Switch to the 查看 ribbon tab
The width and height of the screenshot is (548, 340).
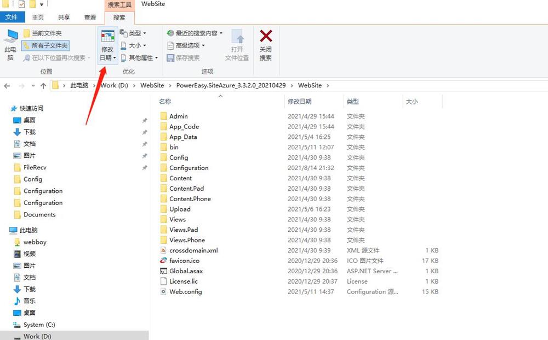click(x=90, y=17)
